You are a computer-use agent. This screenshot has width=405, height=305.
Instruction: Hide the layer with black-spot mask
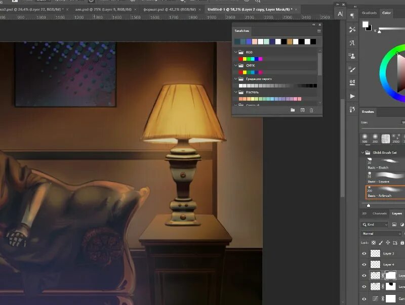click(x=364, y=287)
